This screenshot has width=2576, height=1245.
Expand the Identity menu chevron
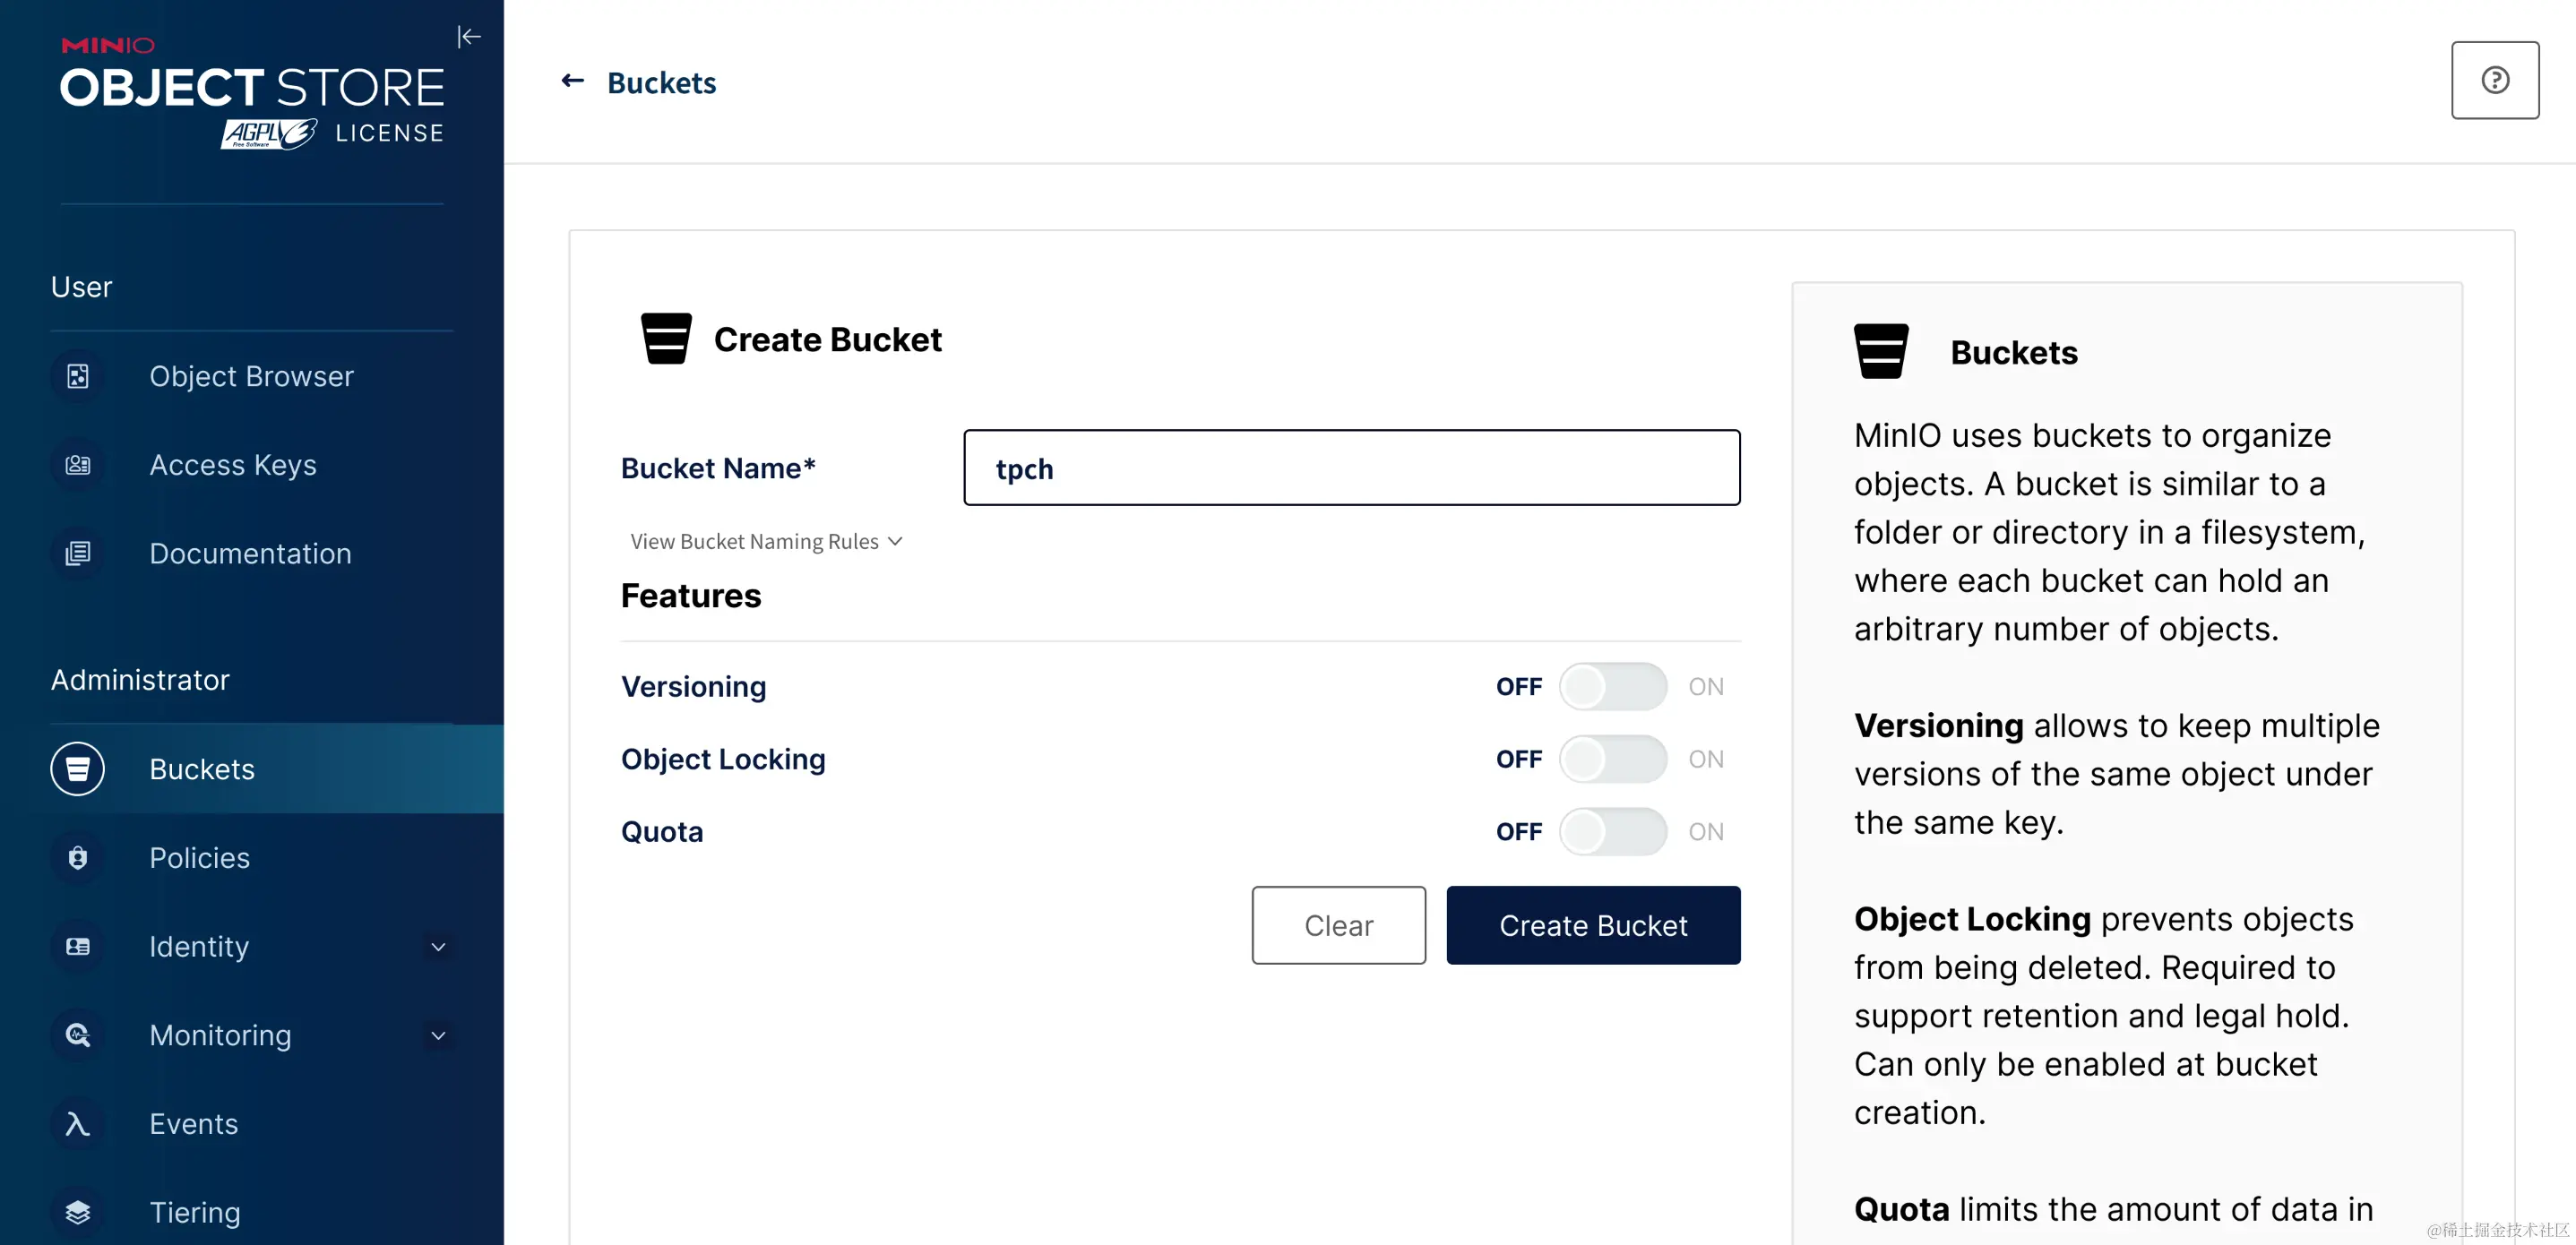[438, 947]
